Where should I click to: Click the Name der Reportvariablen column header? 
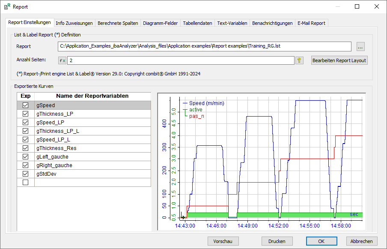[92, 96]
